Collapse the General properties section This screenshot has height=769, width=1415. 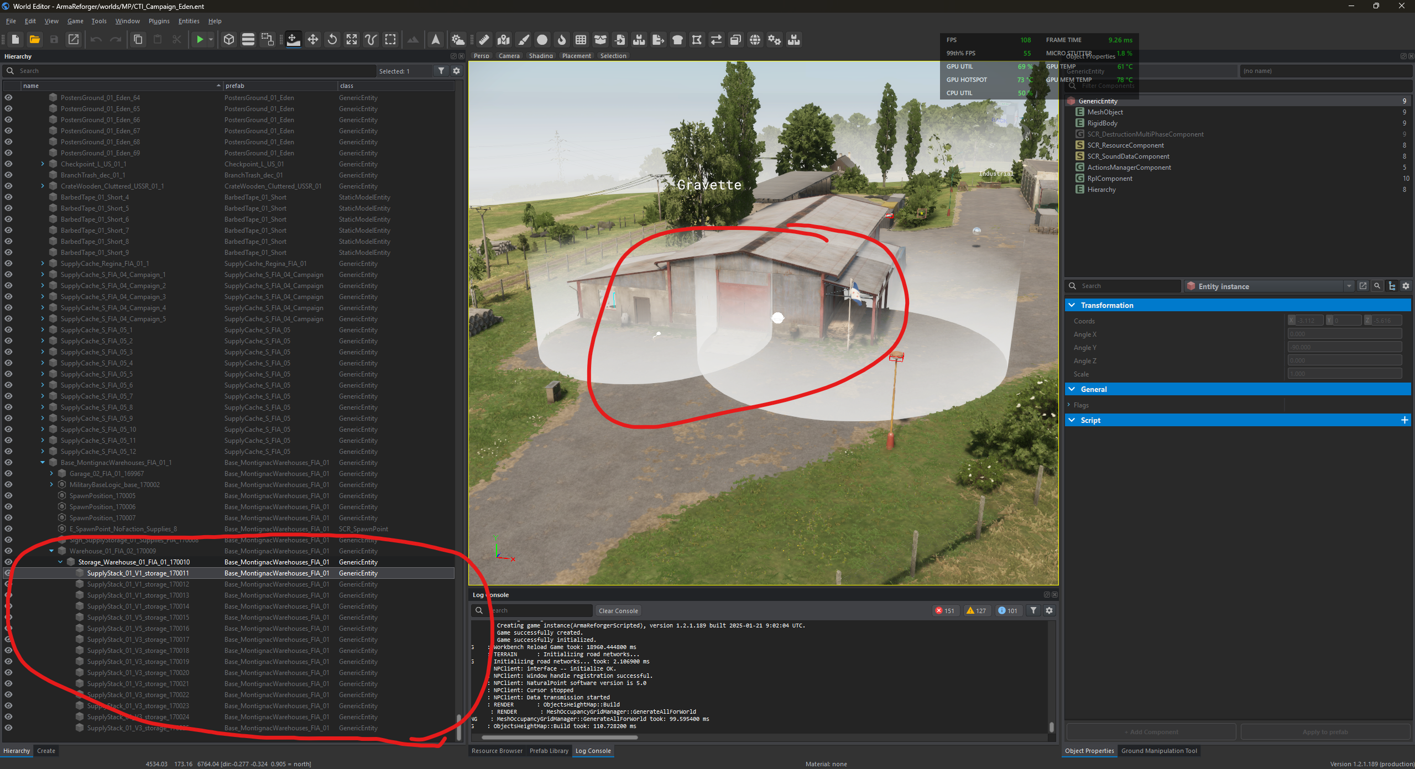(1072, 389)
